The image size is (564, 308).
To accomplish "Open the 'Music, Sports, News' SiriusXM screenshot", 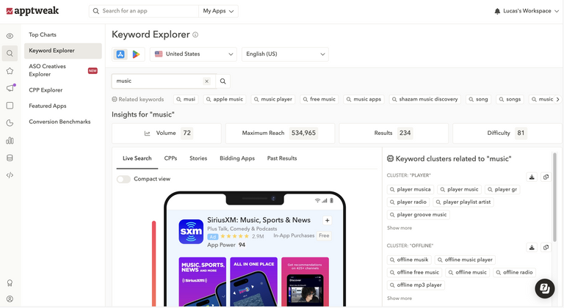I will tap(203, 282).
